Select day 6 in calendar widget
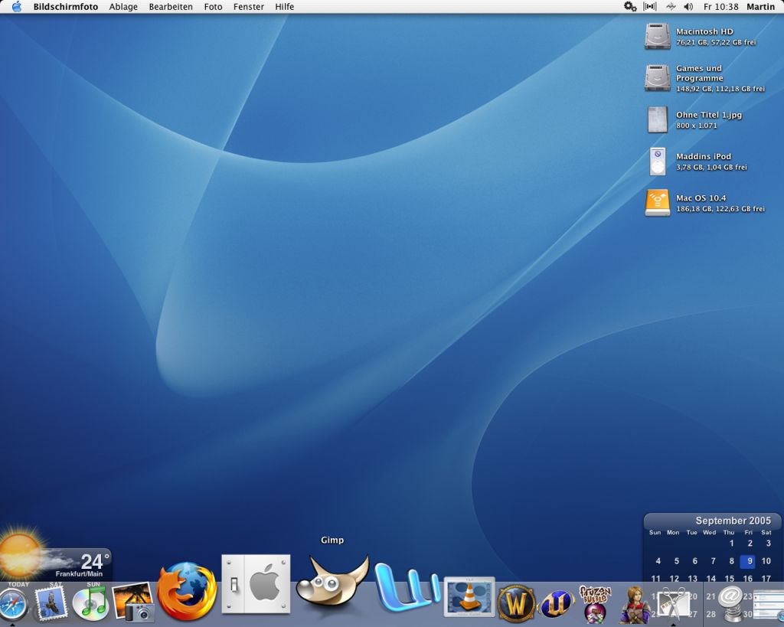 point(694,561)
